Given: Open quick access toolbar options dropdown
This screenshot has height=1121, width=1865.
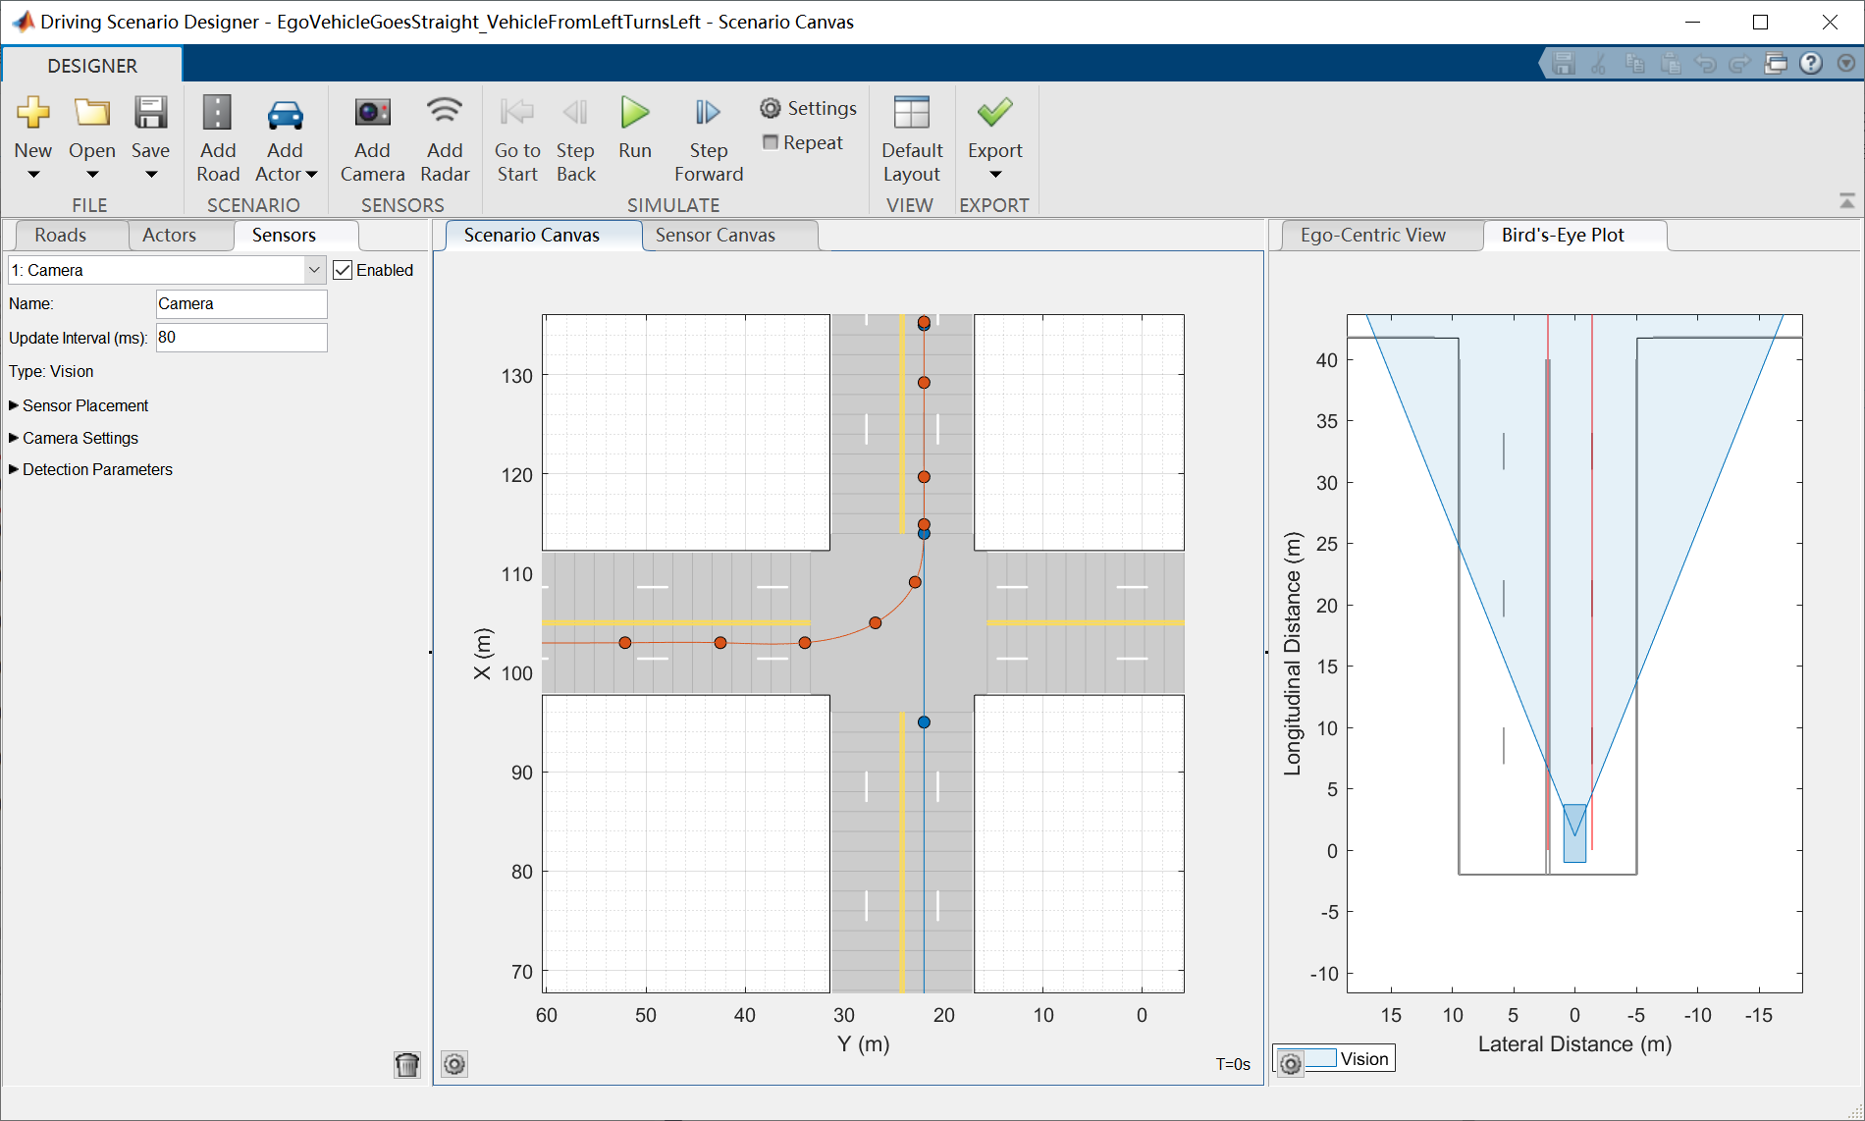Looking at the screenshot, I should [x=1846, y=64].
